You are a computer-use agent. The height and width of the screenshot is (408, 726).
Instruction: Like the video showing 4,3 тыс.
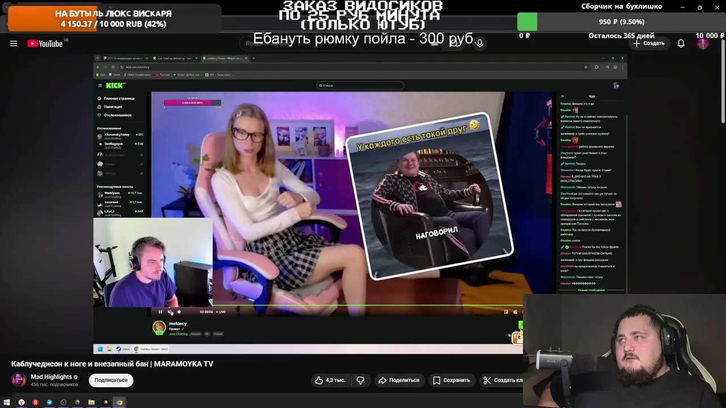(x=330, y=380)
